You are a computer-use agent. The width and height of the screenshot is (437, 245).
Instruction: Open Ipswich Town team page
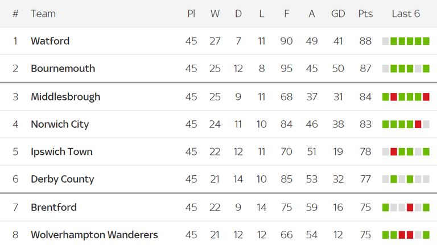pyautogui.click(x=61, y=151)
